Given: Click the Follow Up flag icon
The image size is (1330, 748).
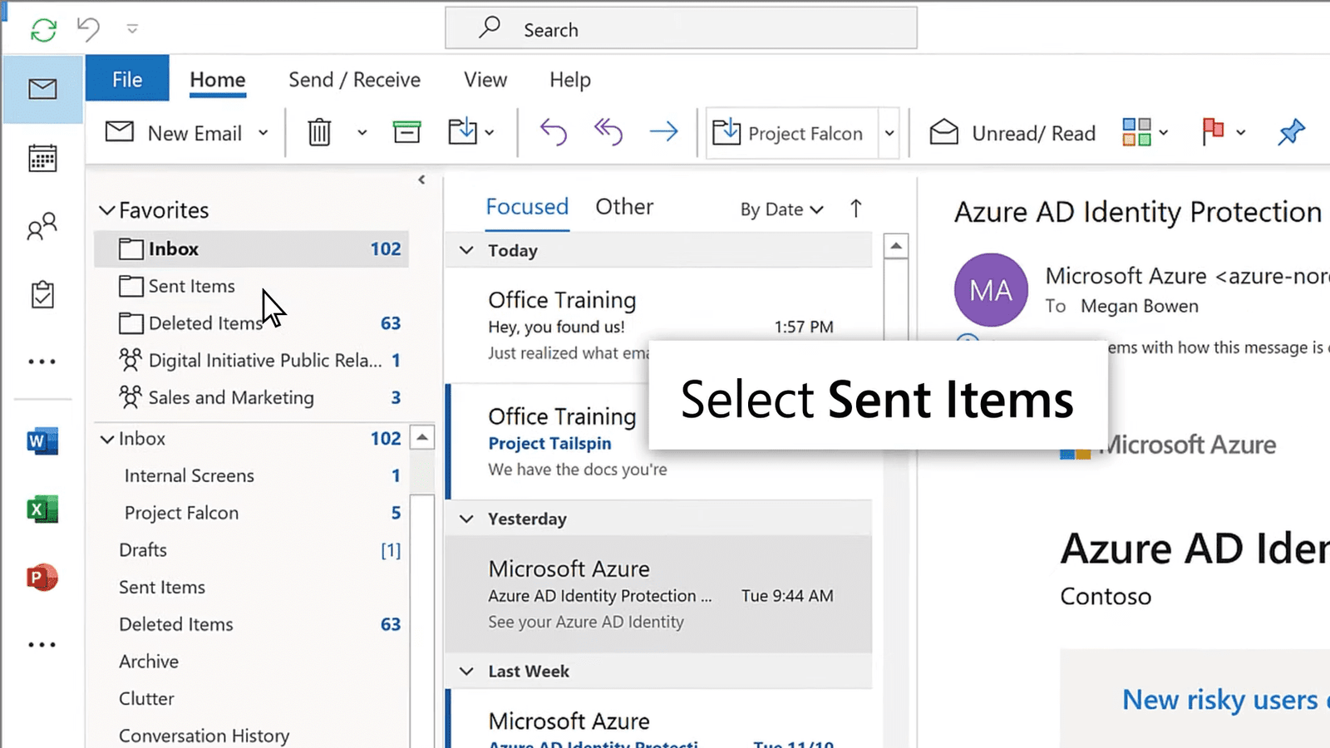Looking at the screenshot, I should [x=1213, y=131].
